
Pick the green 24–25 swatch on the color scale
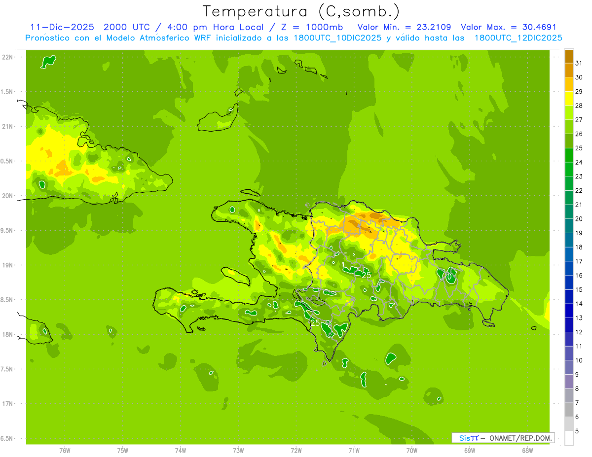pyautogui.click(x=569, y=155)
